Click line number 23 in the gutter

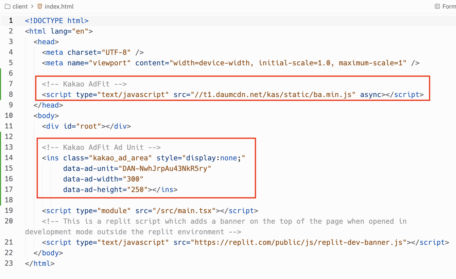point(9,263)
